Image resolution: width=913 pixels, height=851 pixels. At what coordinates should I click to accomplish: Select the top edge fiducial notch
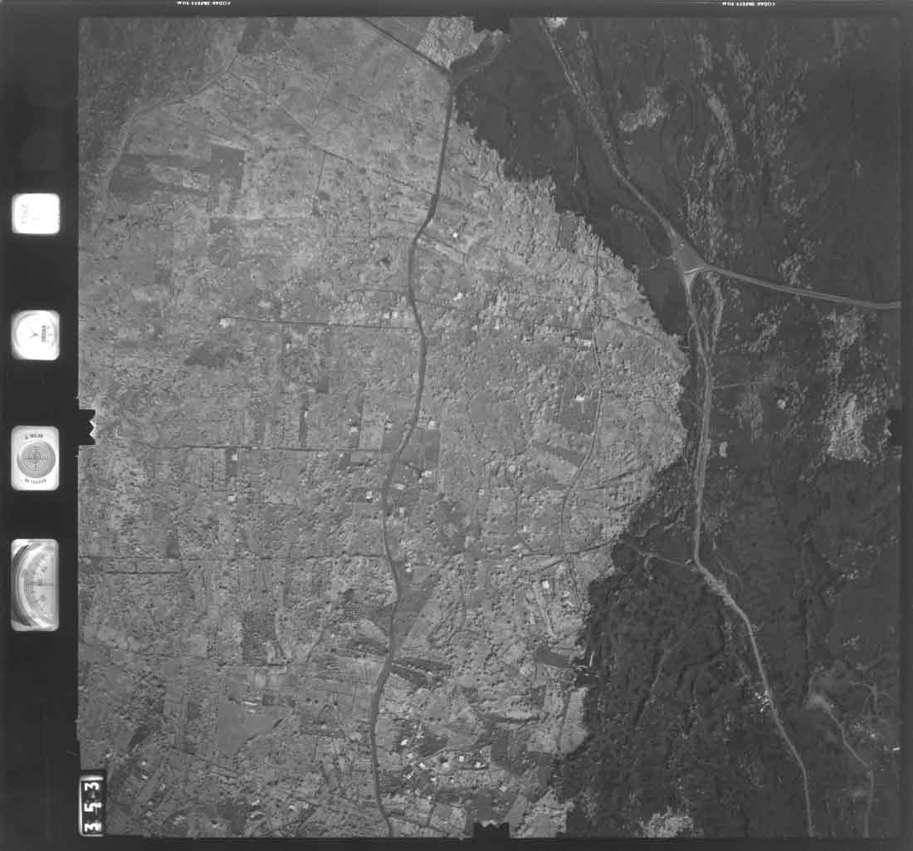point(491,22)
